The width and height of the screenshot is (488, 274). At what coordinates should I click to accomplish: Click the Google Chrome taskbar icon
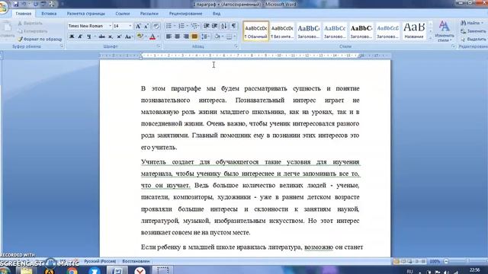72,271
